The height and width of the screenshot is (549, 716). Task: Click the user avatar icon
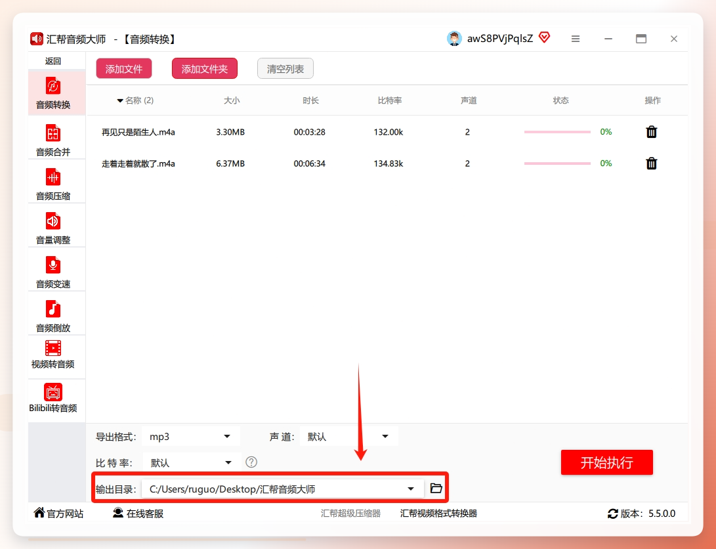pyautogui.click(x=454, y=39)
